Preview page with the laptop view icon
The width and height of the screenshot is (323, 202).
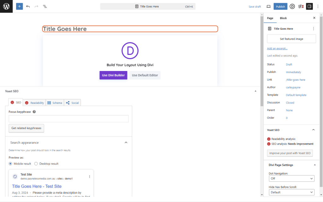(x=268, y=6)
